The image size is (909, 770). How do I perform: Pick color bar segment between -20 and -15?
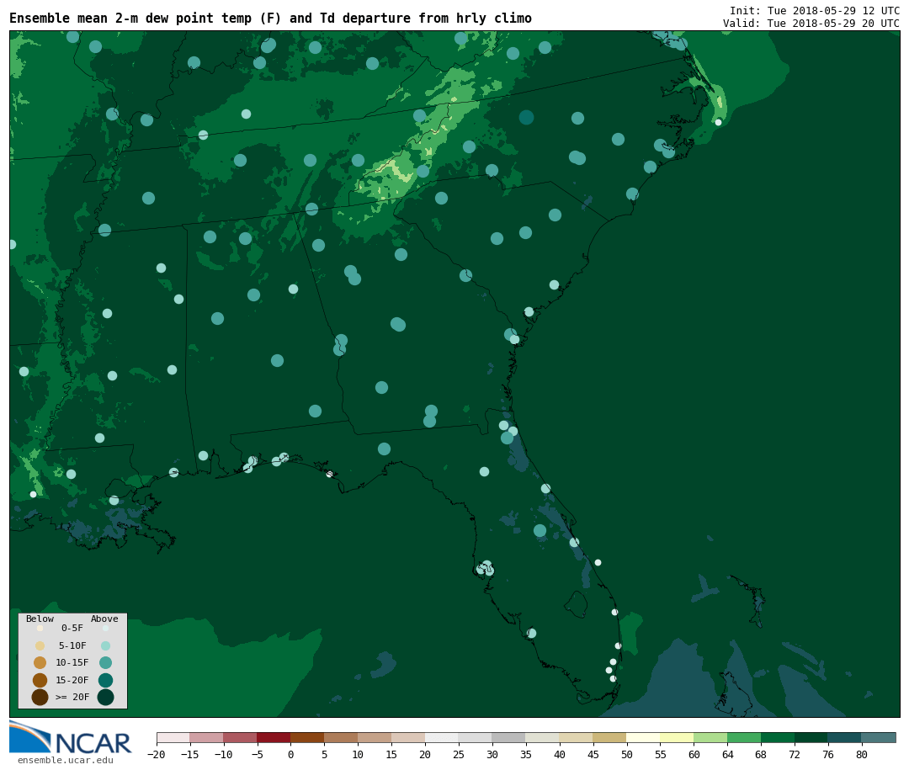coord(173,737)
